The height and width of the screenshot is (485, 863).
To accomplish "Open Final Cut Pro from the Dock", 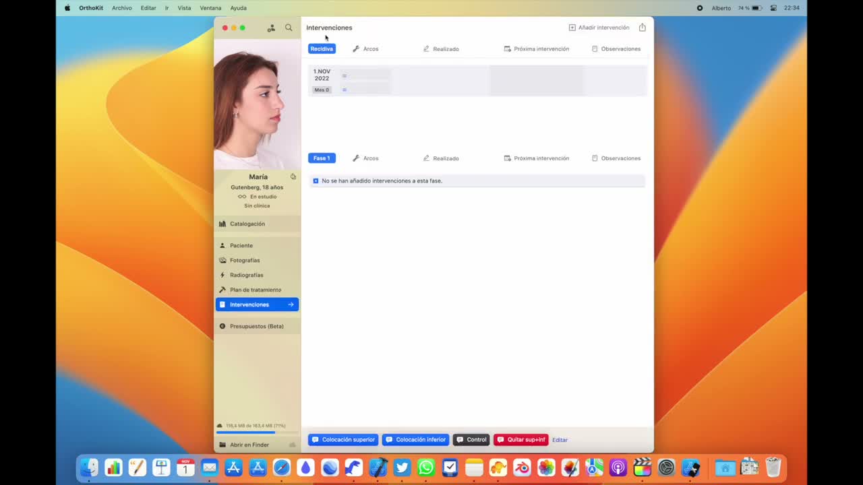I will [x=643, y=467].
